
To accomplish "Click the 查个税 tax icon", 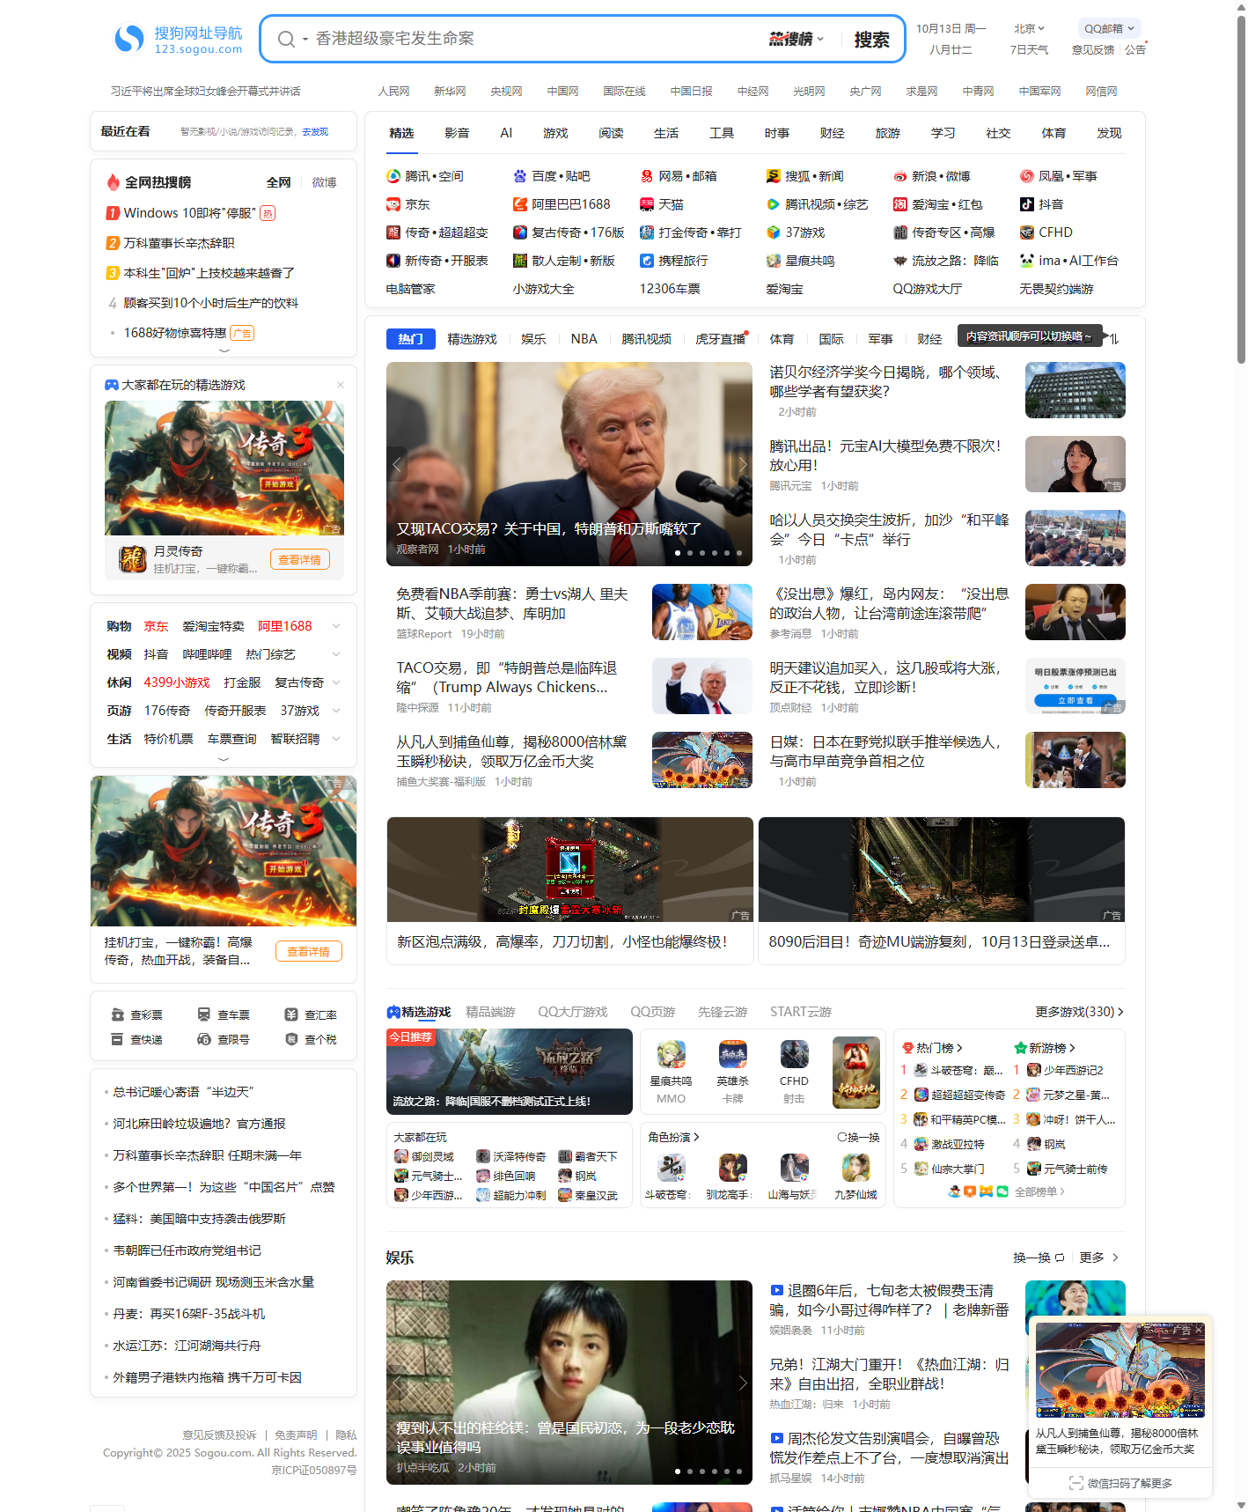I will [291, 1039].
